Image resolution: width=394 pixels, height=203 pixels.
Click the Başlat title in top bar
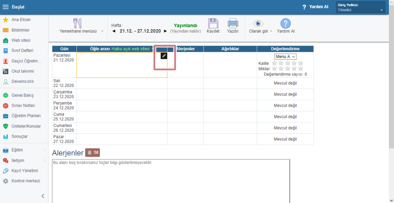click(18, 7)
